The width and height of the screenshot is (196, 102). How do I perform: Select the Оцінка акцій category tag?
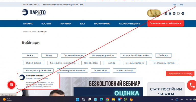point(101,70)
